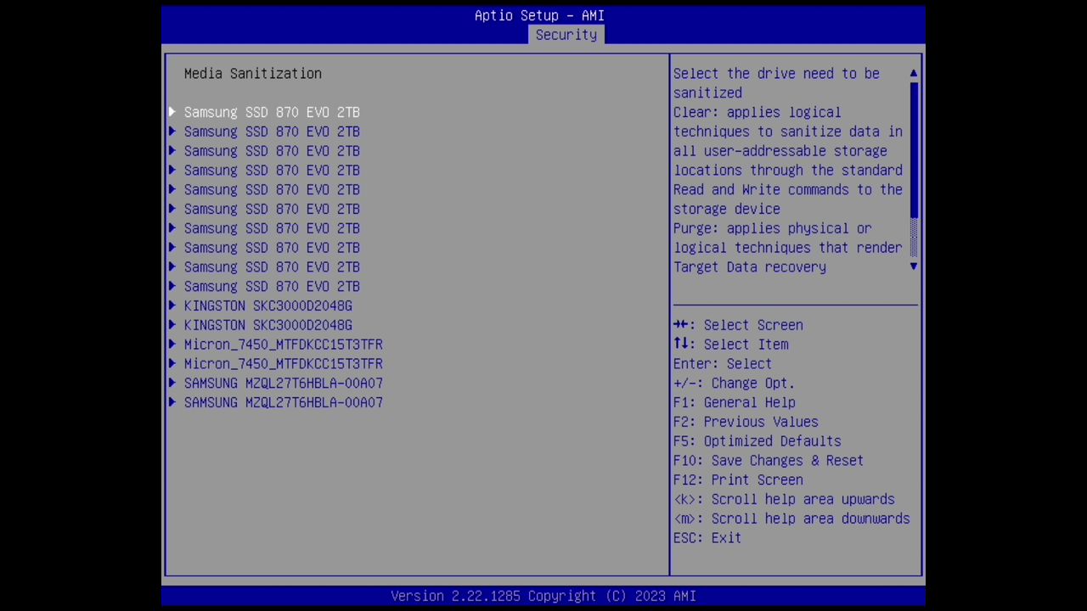Click the F2: Previous Values line
Viewport: 1087px width, 611px height.
(x=746, y=422)
